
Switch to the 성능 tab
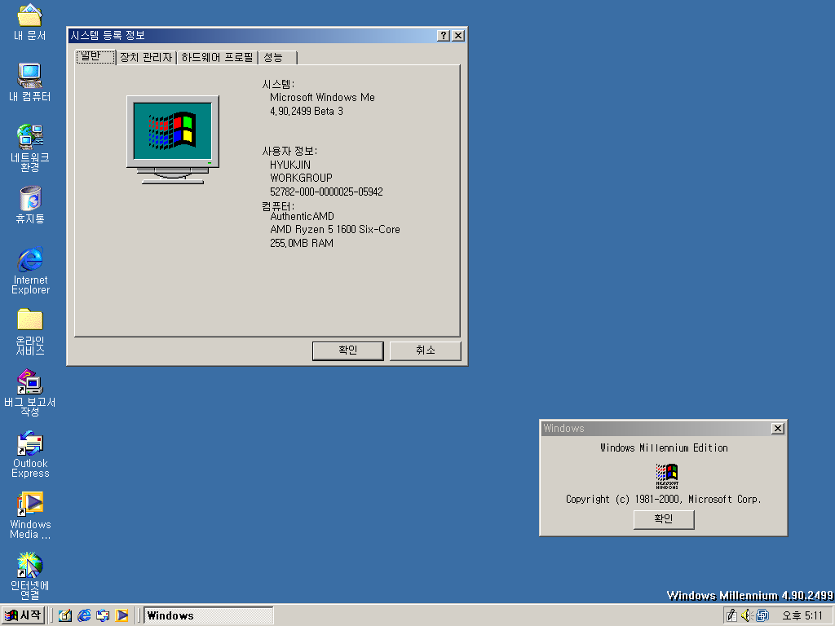pos(277,58)
